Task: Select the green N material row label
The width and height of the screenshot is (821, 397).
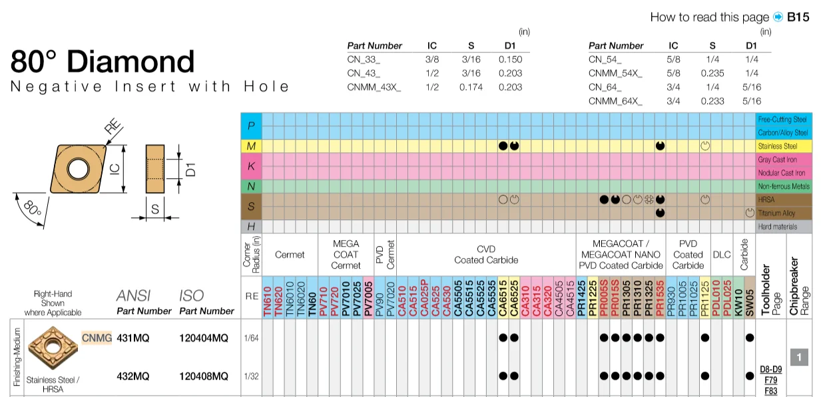Action: 250,186
